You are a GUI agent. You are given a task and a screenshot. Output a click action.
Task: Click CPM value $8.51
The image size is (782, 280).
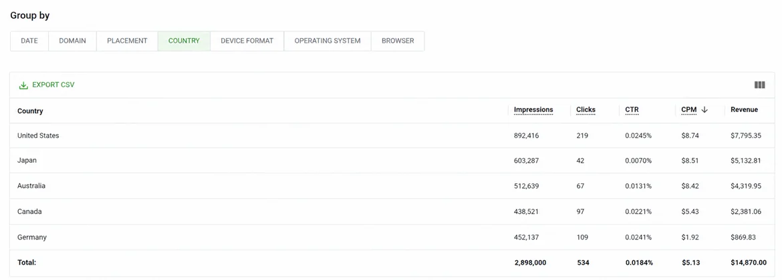(x=690, y=161)
